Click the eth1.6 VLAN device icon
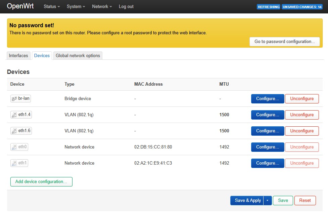Viewport: 328px width, 215px height. click(14, 131)
